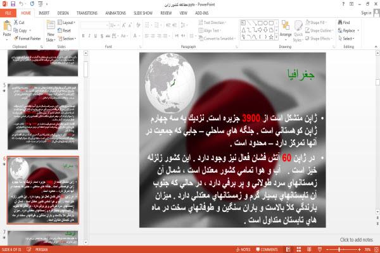
Task: Open the Text Direction dropdown
Action: pos(212,23)
